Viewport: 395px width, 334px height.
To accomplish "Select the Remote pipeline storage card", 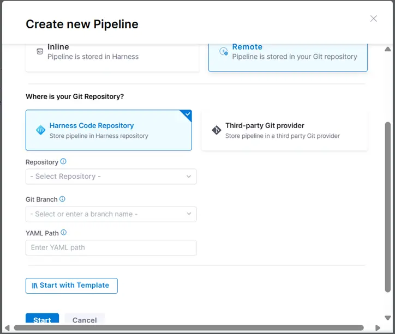I will click(x=288, y=58).
